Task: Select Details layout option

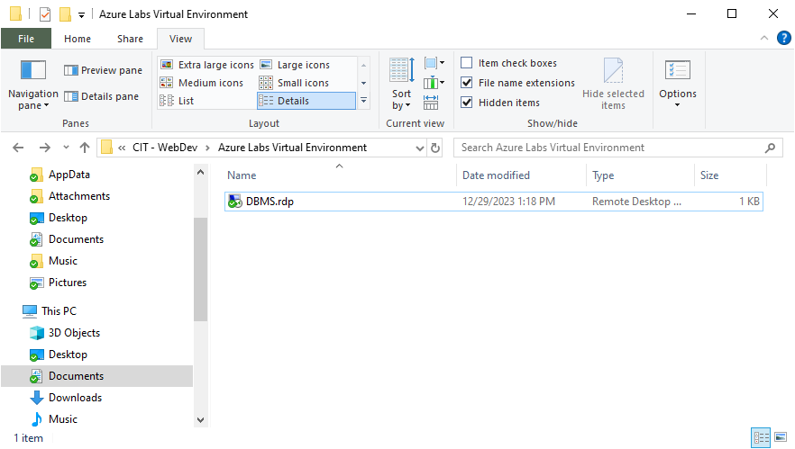Action: [x=306, y=101]
